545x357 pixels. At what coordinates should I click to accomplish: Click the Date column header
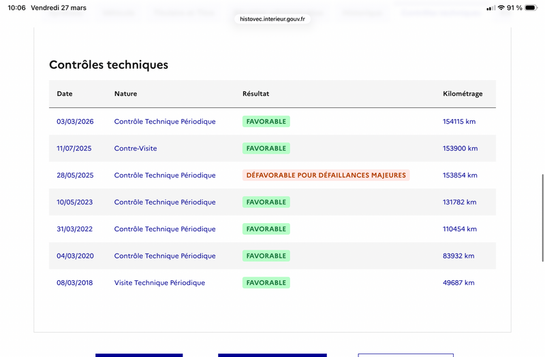(65, 94)
